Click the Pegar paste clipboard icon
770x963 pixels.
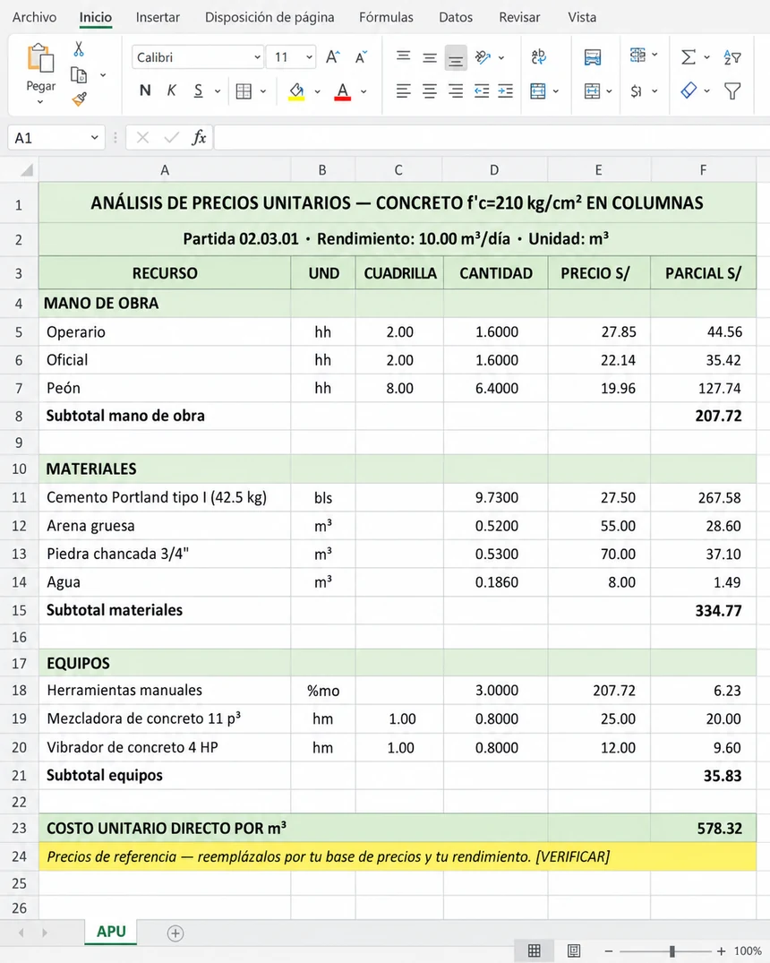pos(40,57)
